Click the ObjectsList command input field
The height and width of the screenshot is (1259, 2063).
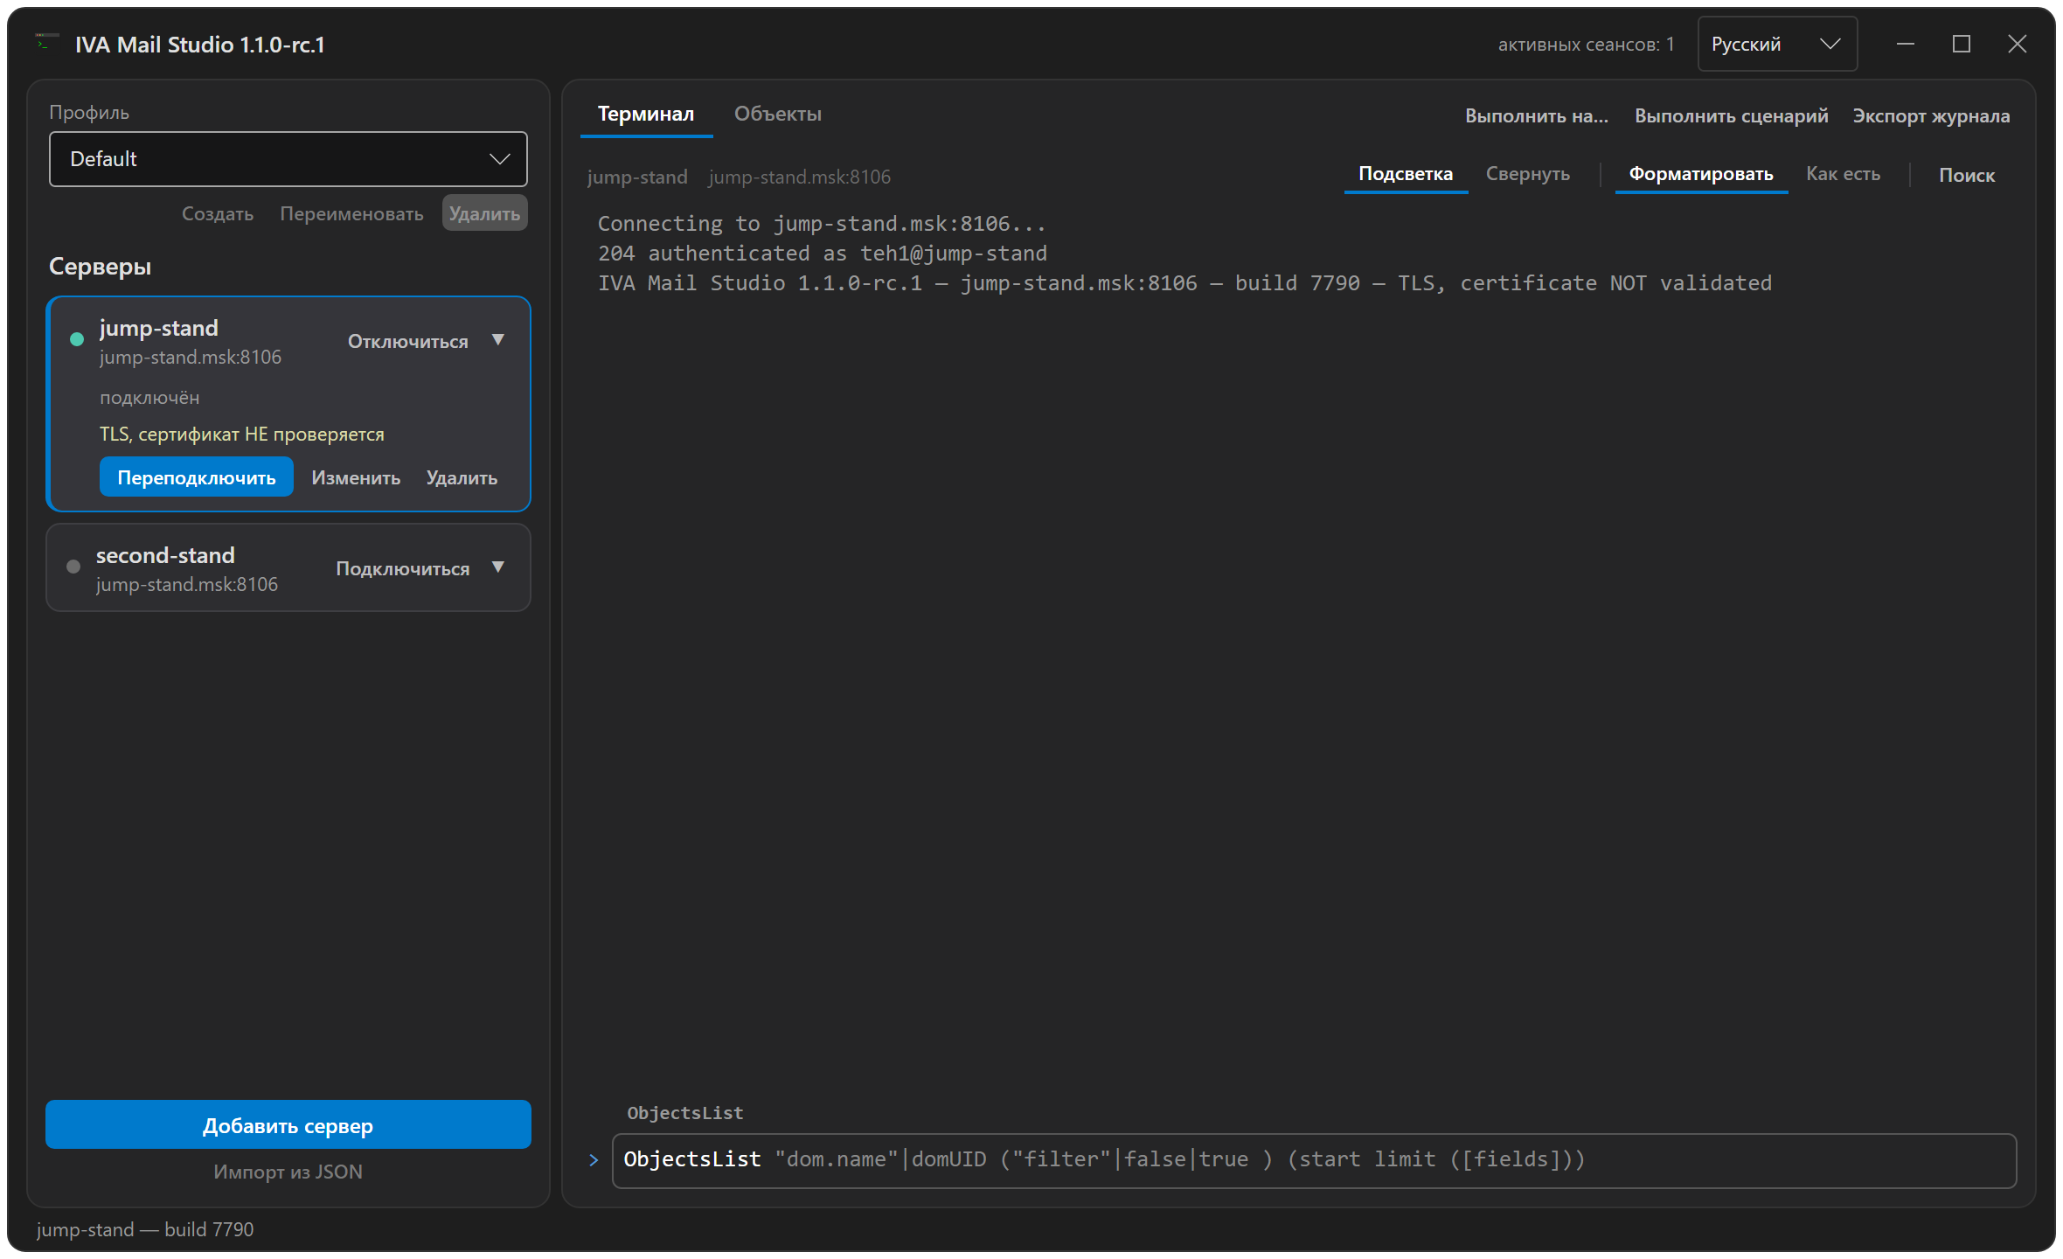[1314, 1160]
